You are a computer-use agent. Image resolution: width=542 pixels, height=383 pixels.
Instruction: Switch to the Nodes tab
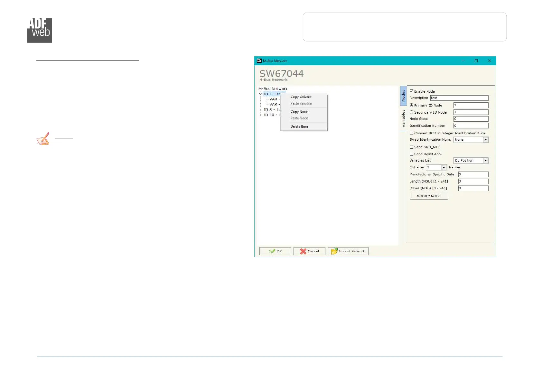coord(403,96)
